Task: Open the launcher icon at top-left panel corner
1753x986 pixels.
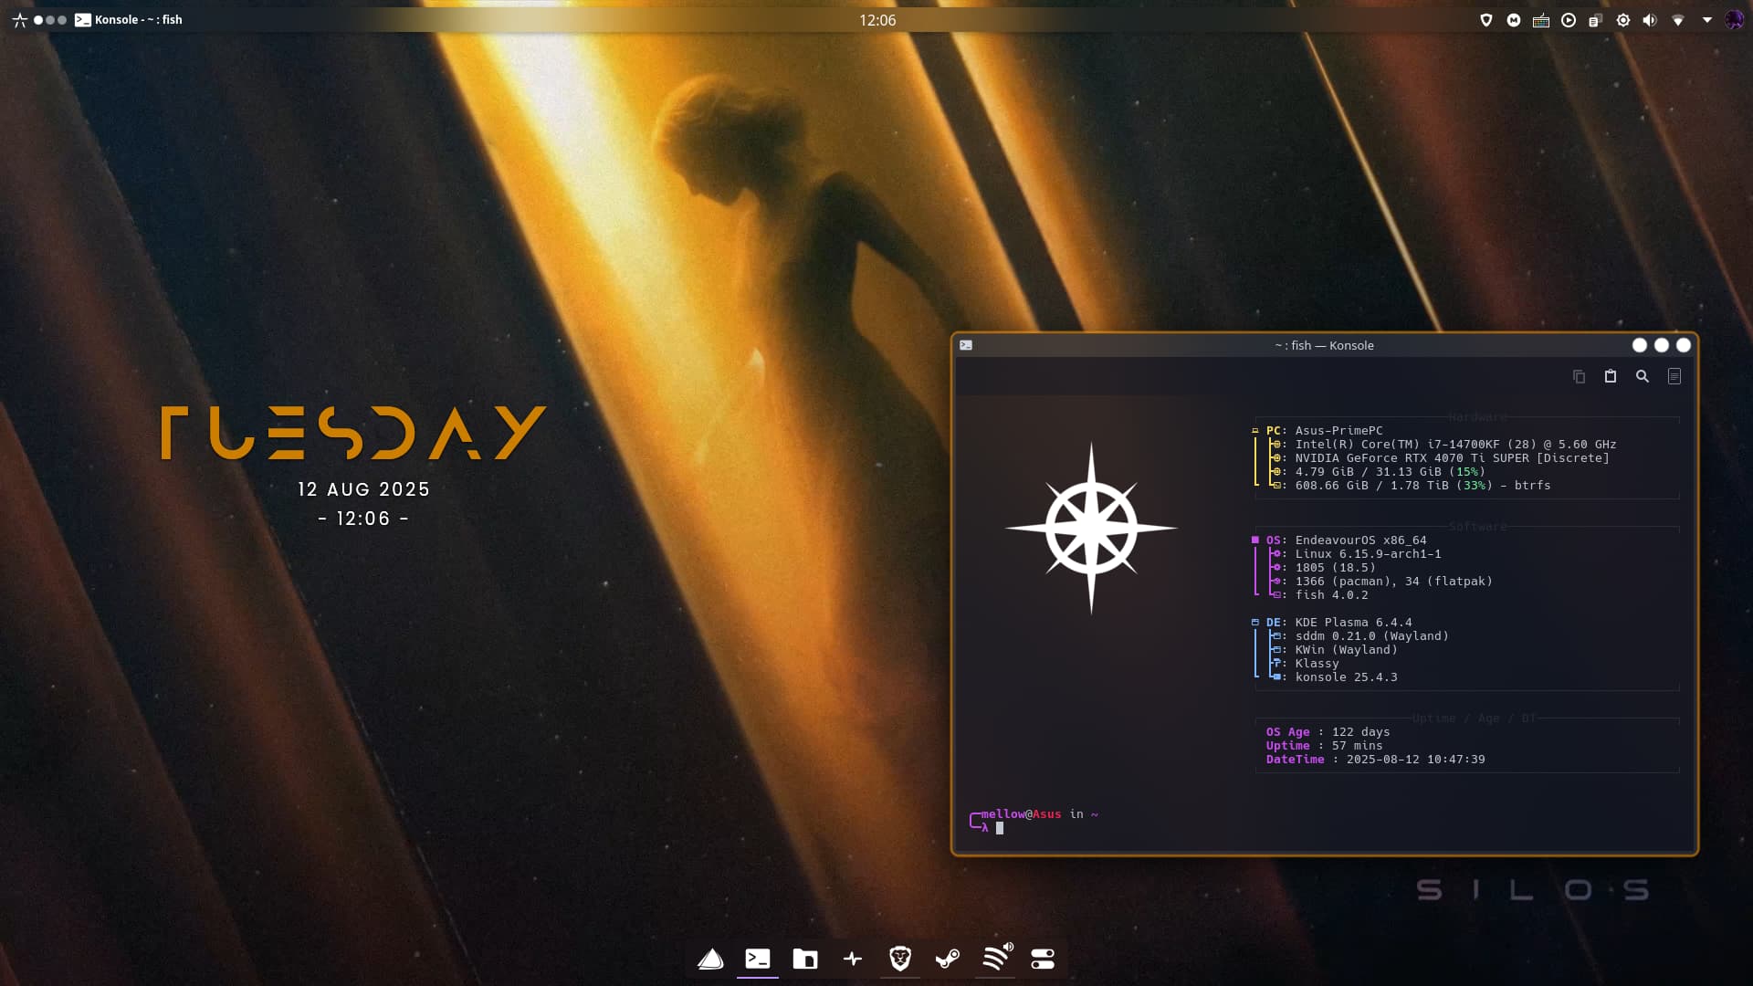Action: point(19,20)
